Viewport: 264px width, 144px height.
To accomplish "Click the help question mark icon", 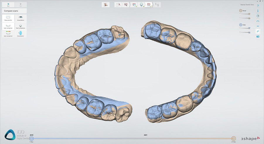I will click(258, 6).
